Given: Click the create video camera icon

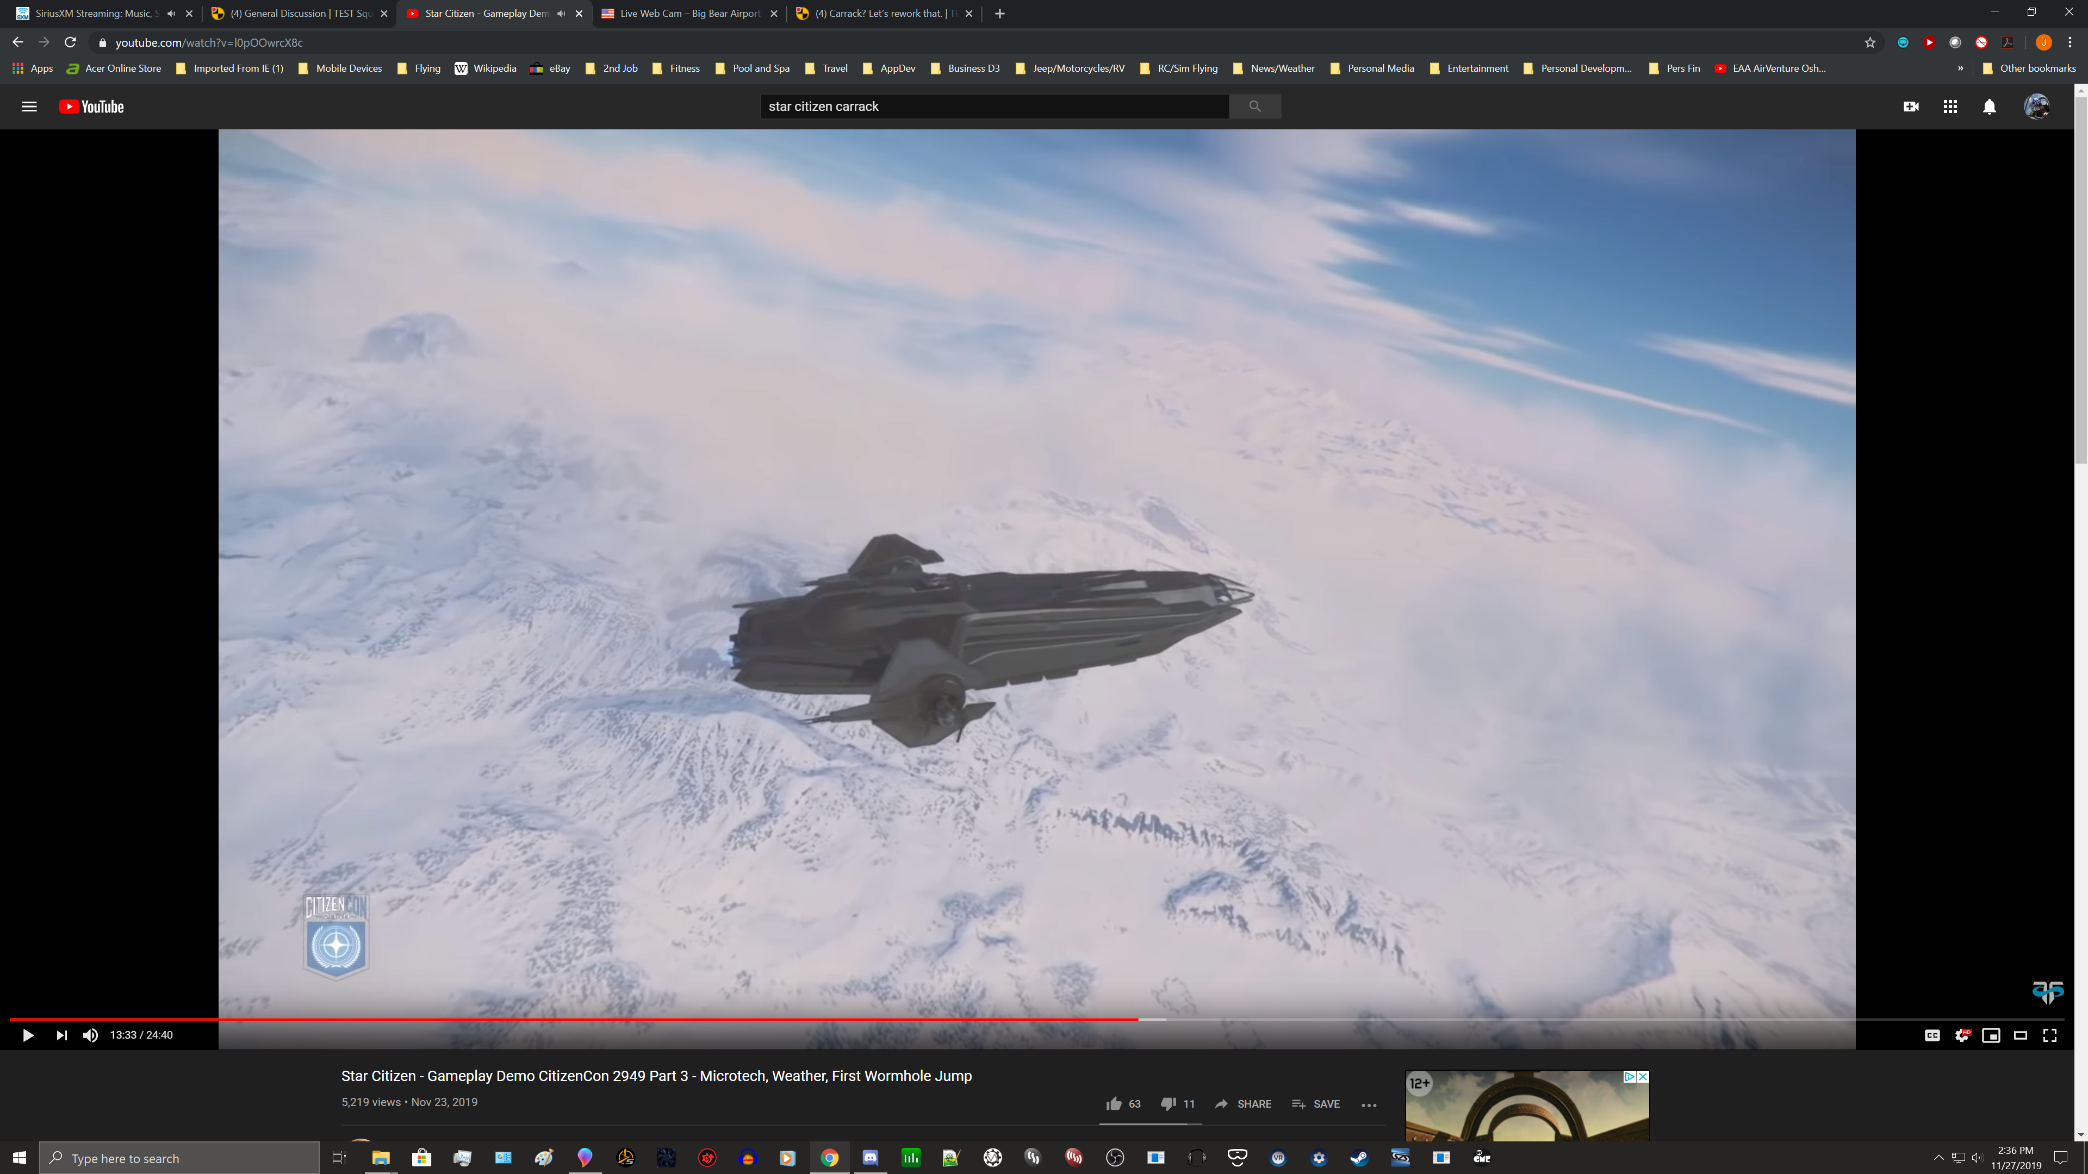Looking at the screenshot, I should [1911, 106].
